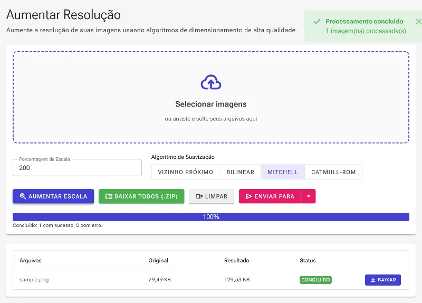422x303 pixels.
Task: Click the Algoritmo de Suavização label
Action: 183,157
